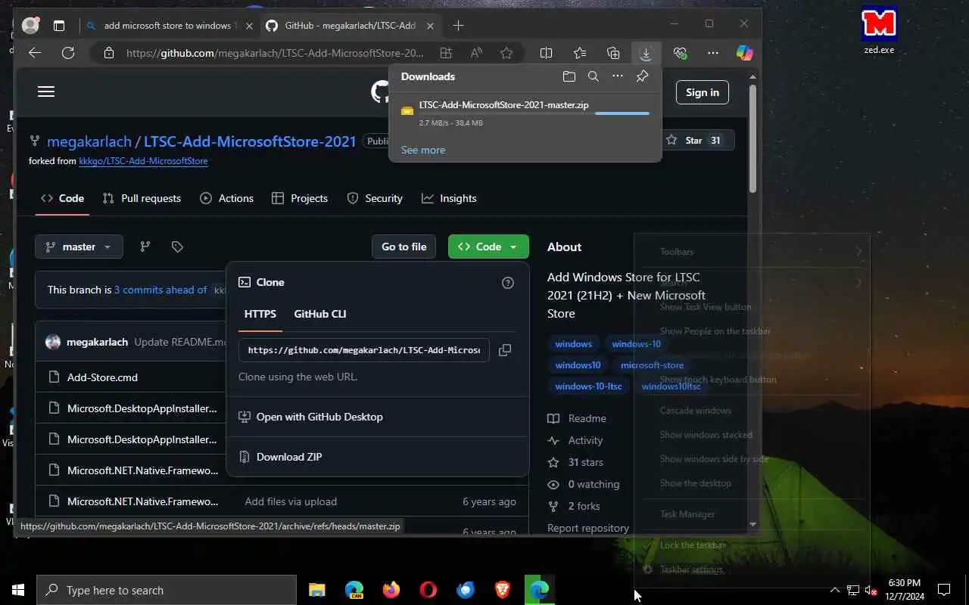Click the Read aloud icon in address bar

(476, 53)
